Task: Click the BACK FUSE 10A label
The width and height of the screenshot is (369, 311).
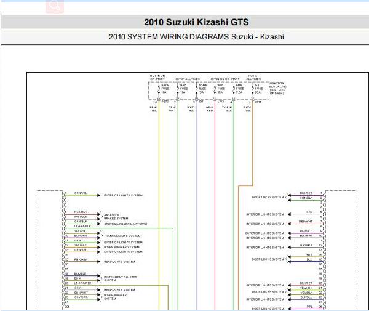Action: (x=165, y=89)
